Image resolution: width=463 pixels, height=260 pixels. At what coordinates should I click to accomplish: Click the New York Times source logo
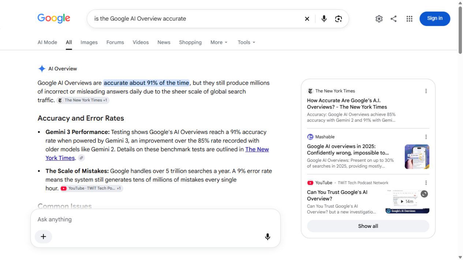pos(310,91)
